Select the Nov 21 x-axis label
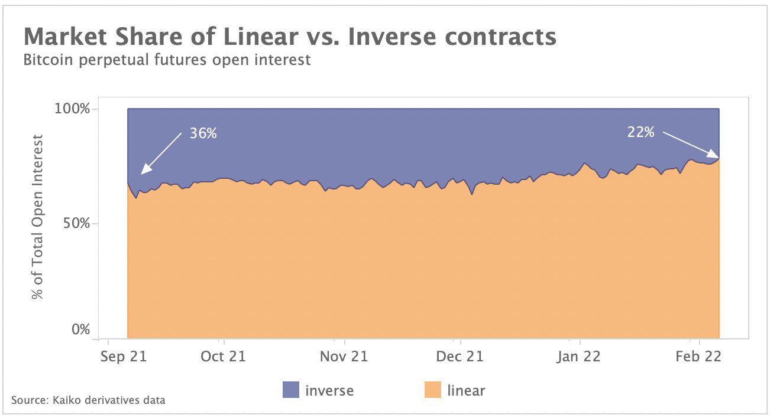770x418 pixels. click(345, 357)
